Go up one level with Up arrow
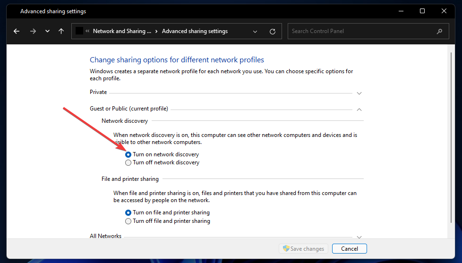 pyautogui.click(x=61, y=31)
